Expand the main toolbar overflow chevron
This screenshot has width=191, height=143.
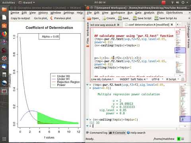[189, 18]
